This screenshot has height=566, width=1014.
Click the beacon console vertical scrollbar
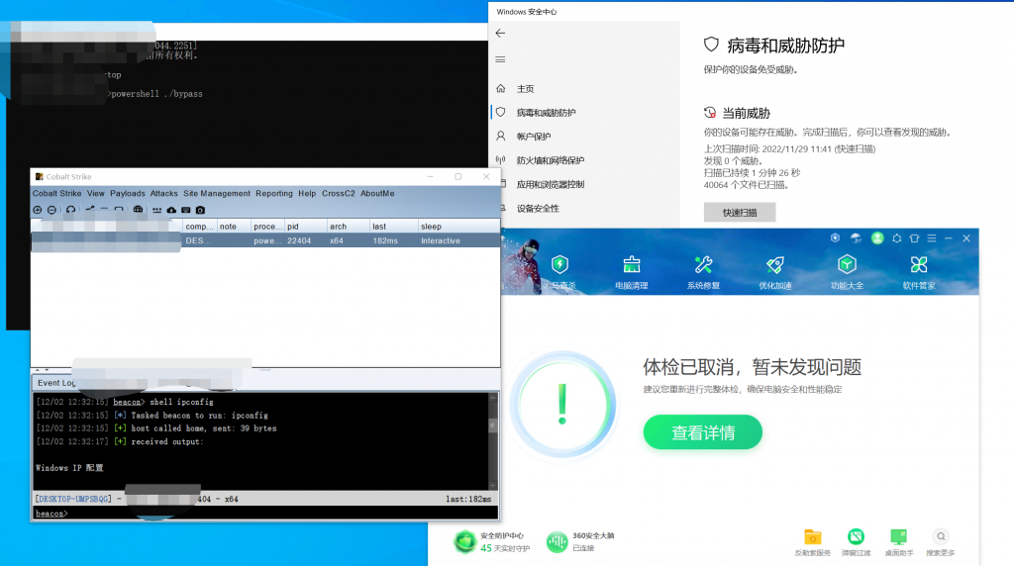pos(493,440)
